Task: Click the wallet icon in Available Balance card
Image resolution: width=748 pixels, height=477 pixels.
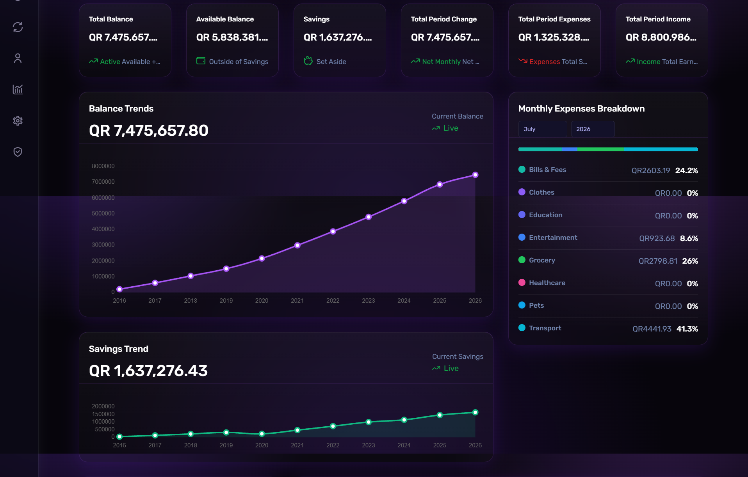Action: [x=201, y=61]
